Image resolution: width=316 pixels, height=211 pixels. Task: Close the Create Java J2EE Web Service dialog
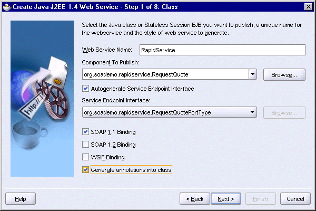(x=308, y=7)
